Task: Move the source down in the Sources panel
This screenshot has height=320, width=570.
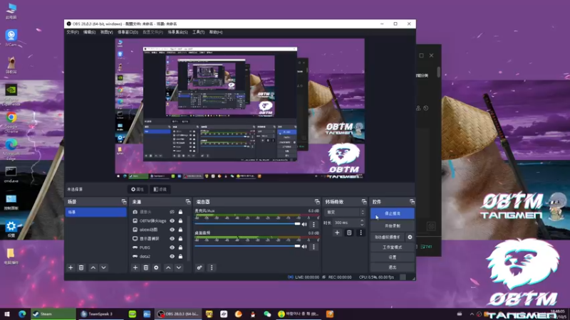Action: [x=179, y=268]
